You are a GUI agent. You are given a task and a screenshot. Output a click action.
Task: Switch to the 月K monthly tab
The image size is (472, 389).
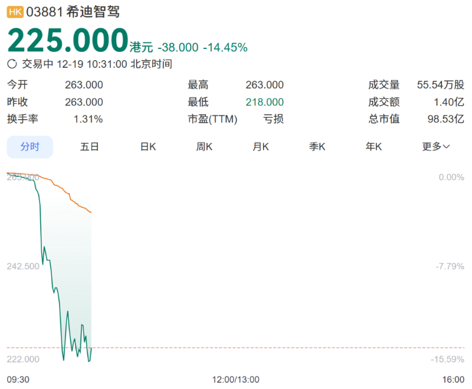(261, 147)
